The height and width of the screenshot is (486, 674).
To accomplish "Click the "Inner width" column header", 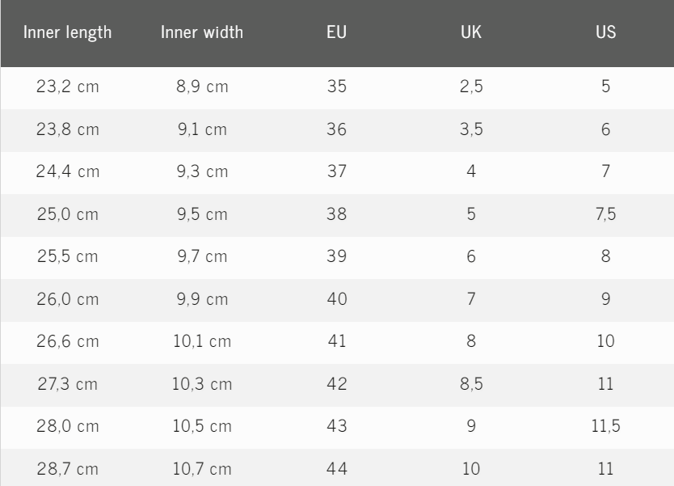I will pos(202,34).
